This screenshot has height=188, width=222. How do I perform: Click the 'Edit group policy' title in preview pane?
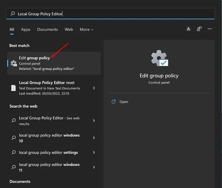click(x=159, y=75)
